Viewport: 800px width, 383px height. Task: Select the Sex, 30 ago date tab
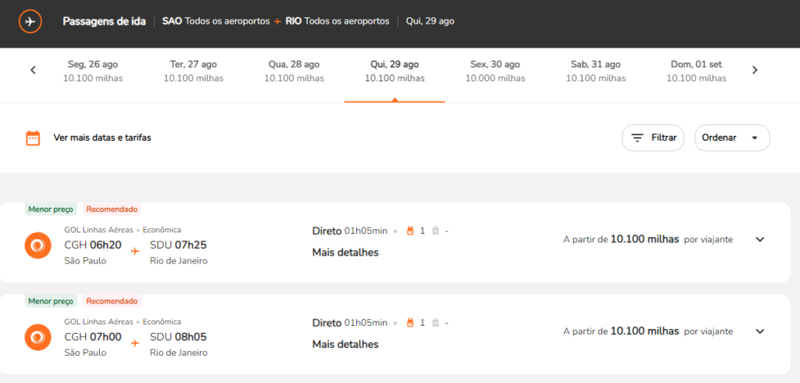(x=495, y=71)
